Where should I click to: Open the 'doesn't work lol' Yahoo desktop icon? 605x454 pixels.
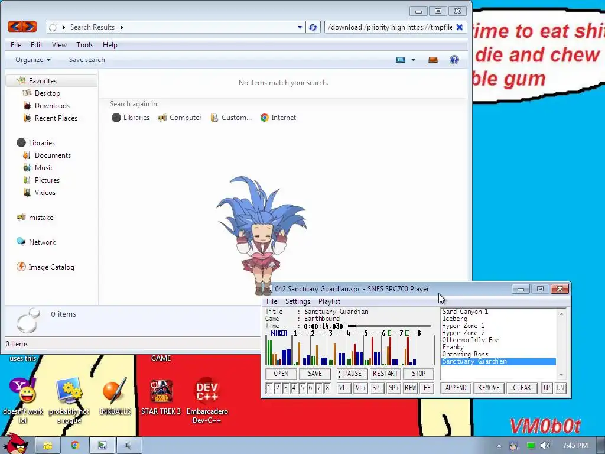23,400
